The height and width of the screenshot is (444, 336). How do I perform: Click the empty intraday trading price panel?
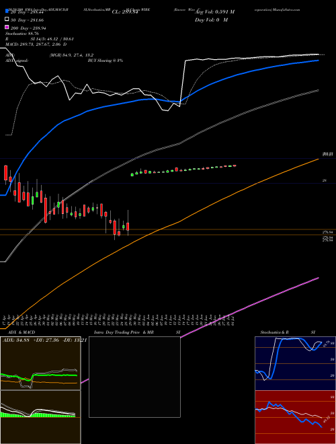coord(134,377)
